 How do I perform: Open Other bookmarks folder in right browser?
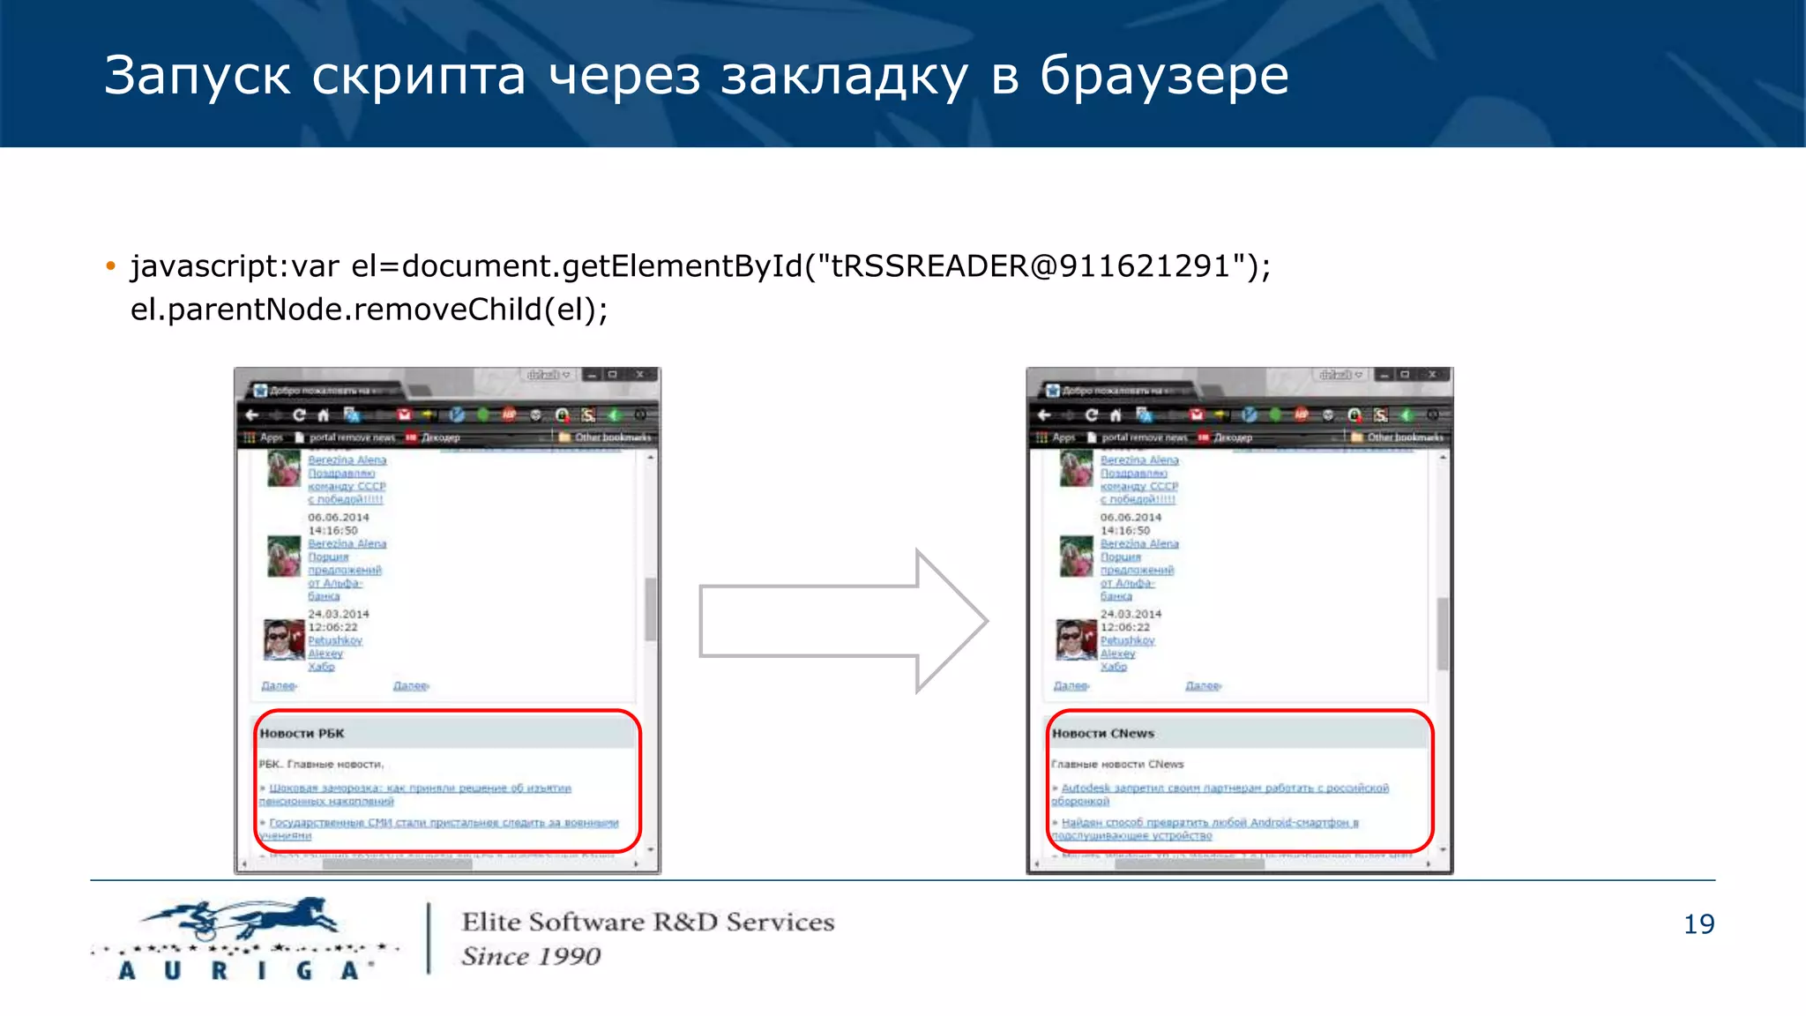[1399, 437]
